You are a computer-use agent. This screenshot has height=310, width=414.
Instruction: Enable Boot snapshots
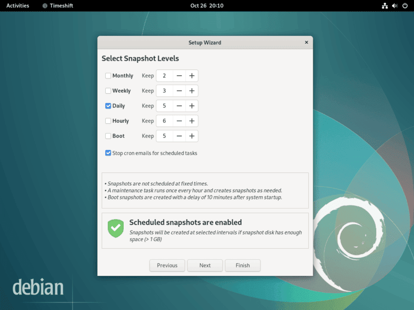pyautogui.click(x=108, y=136)
